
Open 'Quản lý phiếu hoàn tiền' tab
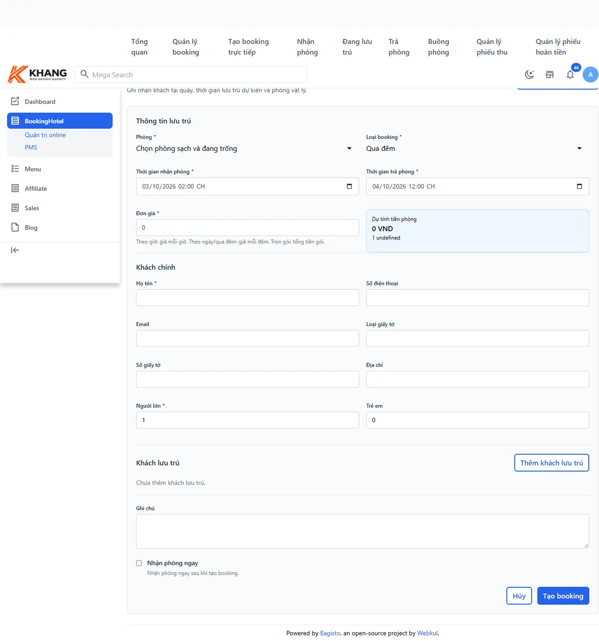coord(558,47)
